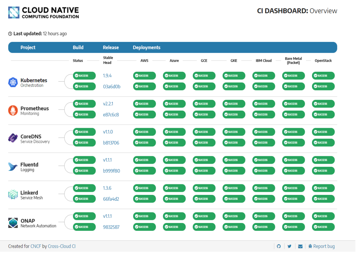This screenshot has width=356, height=253.
Task: Open Fluentd stable GCE deployment badge
Action: [204, 160]
